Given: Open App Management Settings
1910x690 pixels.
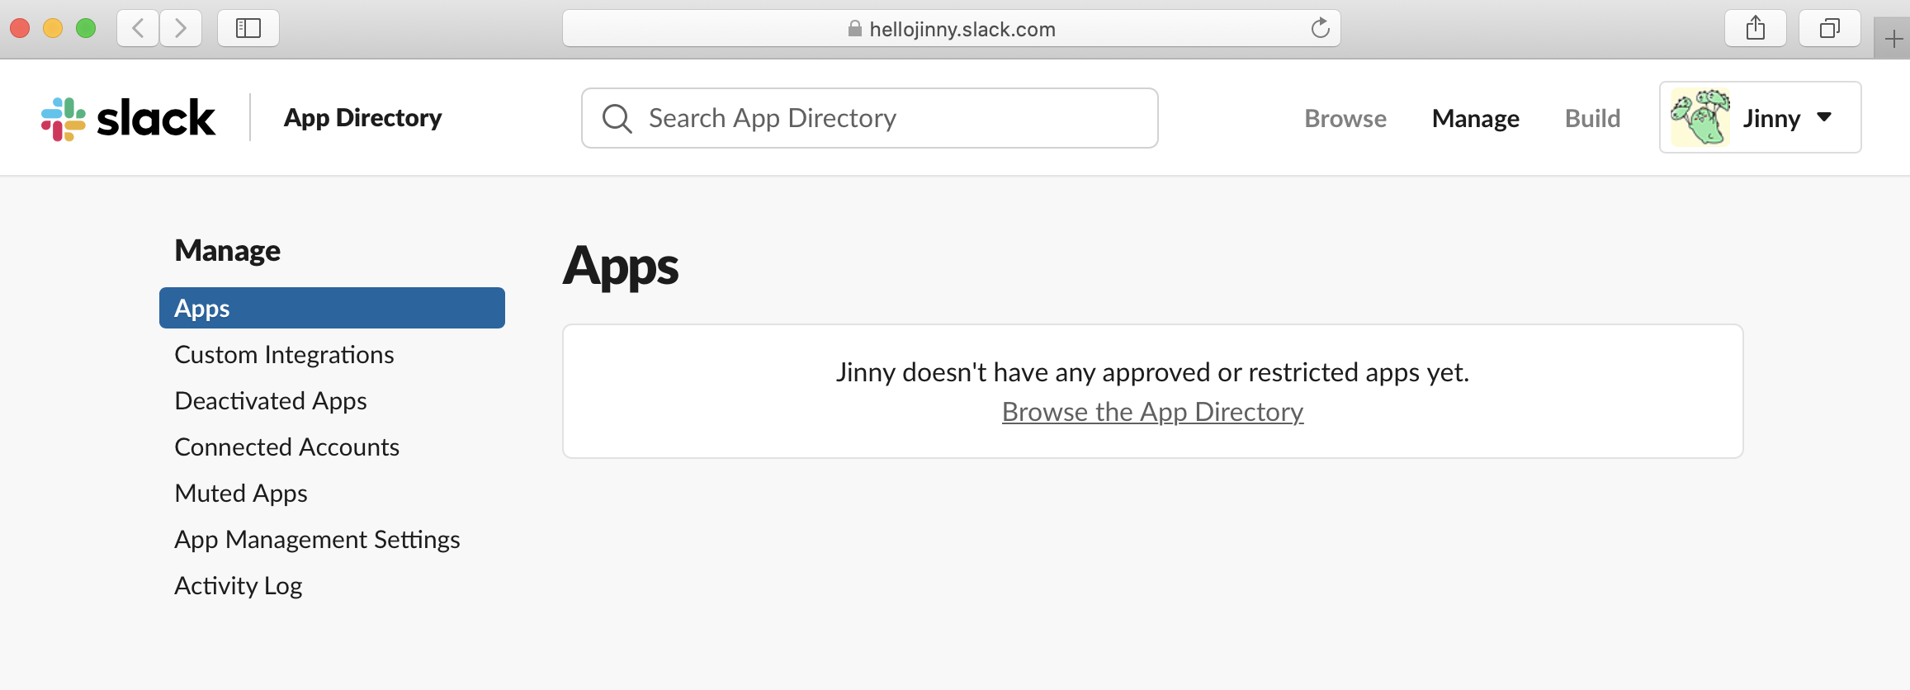Looking at the screenshot, I should (318, 539).
